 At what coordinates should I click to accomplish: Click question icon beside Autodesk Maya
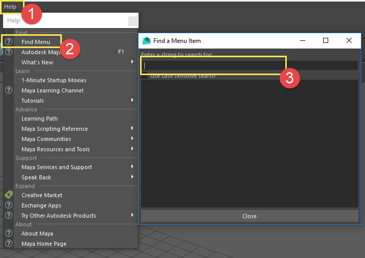9,52
